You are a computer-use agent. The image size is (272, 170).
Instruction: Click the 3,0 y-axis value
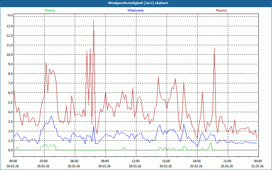point(10,122)
